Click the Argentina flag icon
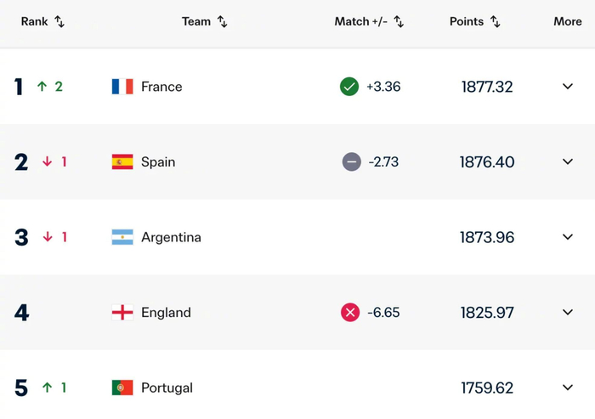595x419 pixels. tap(122, 237)
